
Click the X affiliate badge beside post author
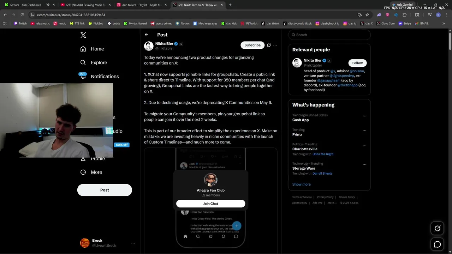[x=181, y=44]
